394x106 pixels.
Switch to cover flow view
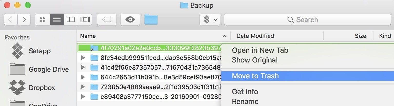click(x=85, y=20)
